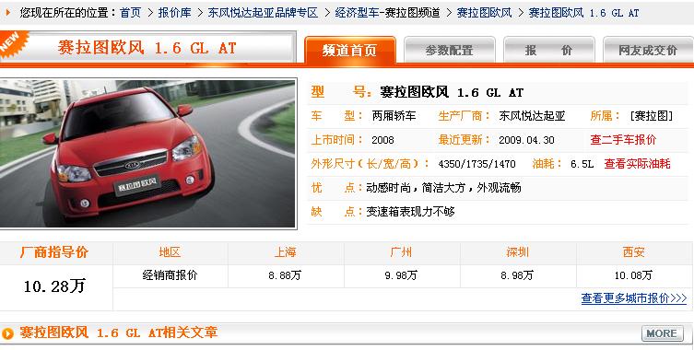Open the 首页 breadcrumb link

tap(130, 13)
